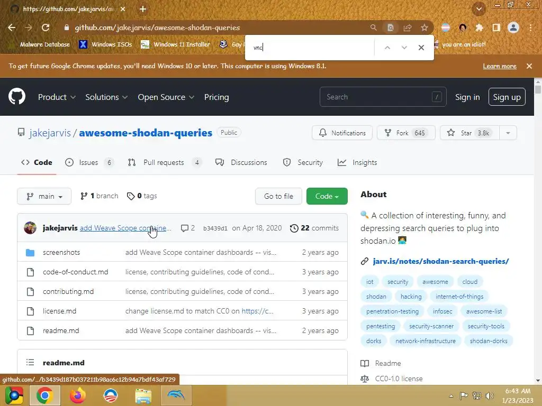Open the readme table of contents icon
Screen dimensions: 542x406
pos(30,363)
